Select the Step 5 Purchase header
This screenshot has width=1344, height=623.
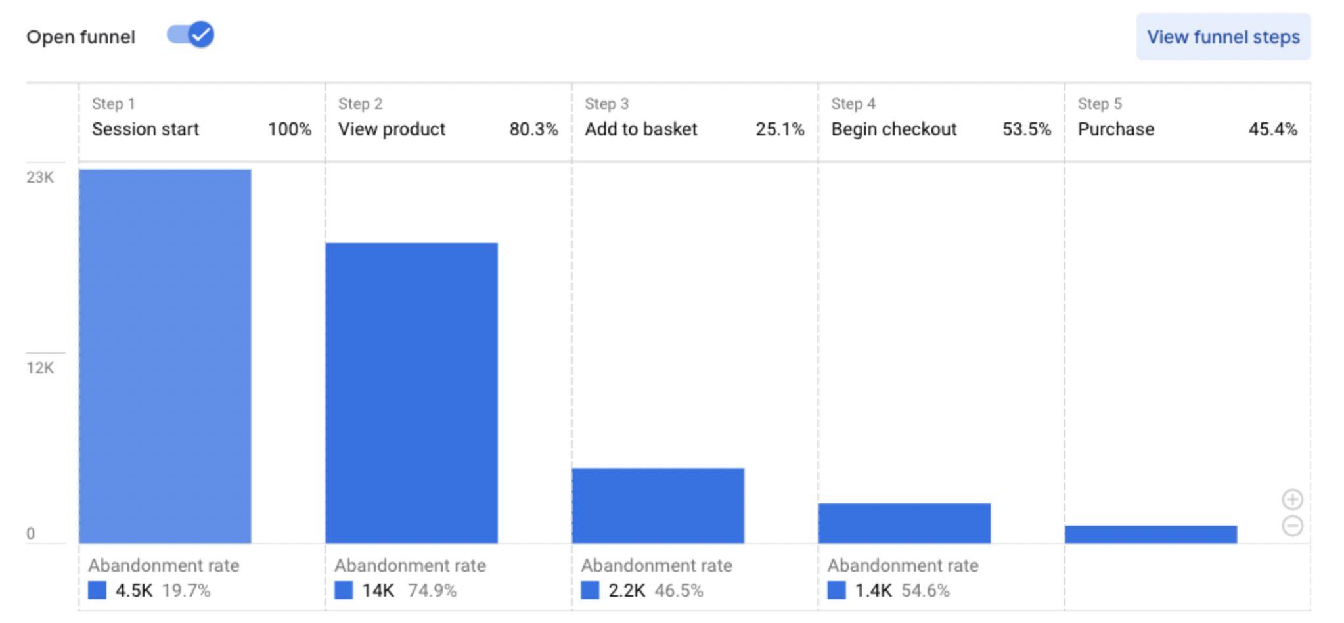[1188, 122]
